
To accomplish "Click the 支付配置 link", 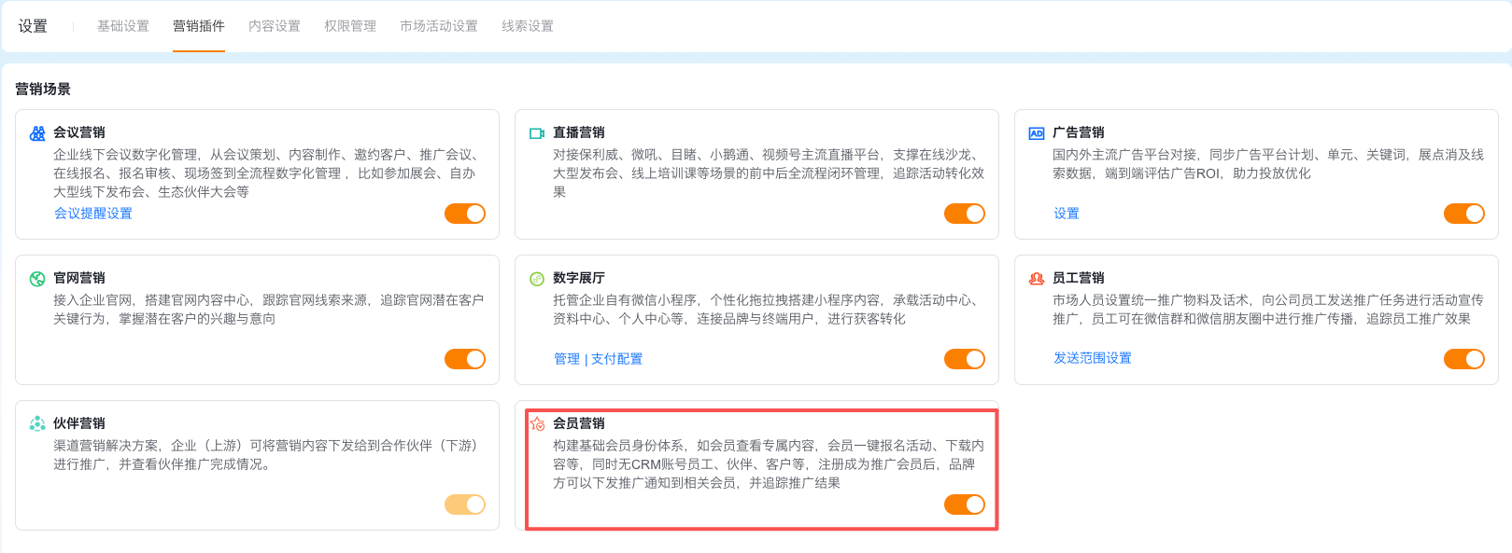I will point(616,359).
